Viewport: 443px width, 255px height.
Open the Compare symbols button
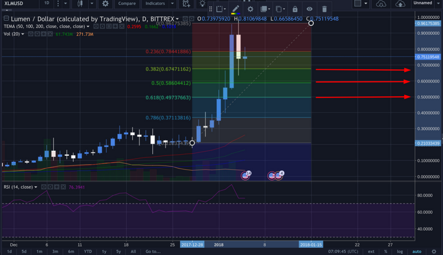pos(127,3)
